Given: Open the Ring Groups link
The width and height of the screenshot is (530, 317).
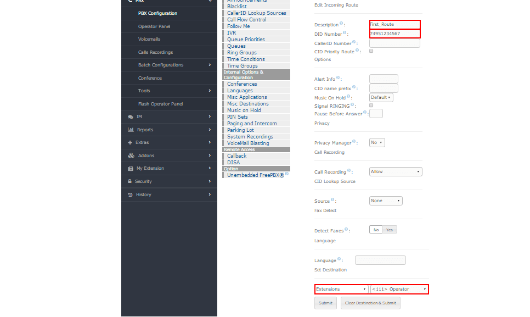Looking at the screenshot, I should (x=241, y=52).
